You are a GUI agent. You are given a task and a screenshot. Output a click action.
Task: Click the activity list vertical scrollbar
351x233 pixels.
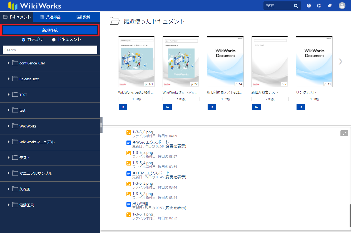coord(350,215)
